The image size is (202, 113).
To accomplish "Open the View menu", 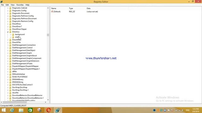I will tap(13, 5).
